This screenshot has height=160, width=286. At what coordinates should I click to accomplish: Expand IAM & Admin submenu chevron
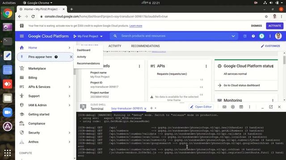point(69,105)
